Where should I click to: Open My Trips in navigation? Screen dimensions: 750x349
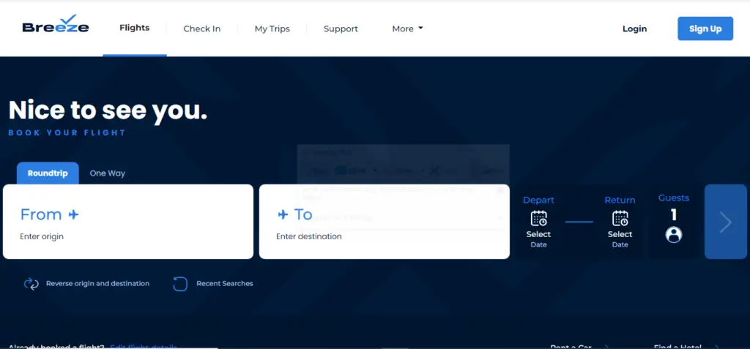(272, 29)
